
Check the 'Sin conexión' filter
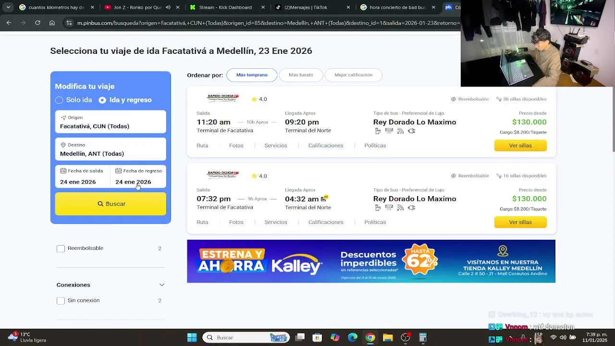[61, 301]
